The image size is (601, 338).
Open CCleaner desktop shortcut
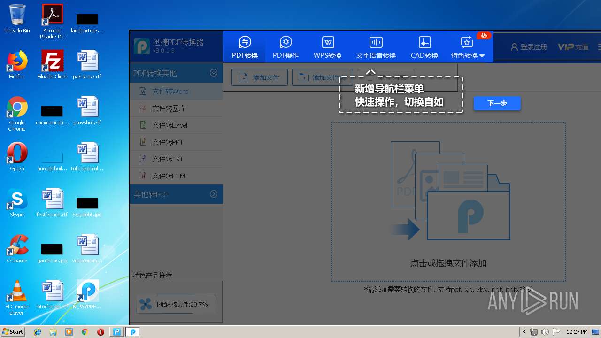[x=17, y=249]
